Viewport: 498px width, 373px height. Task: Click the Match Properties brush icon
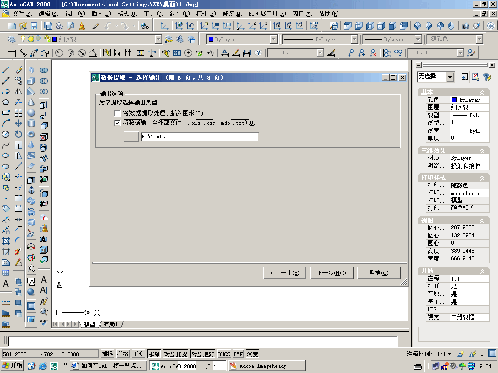tap(96, 26)
